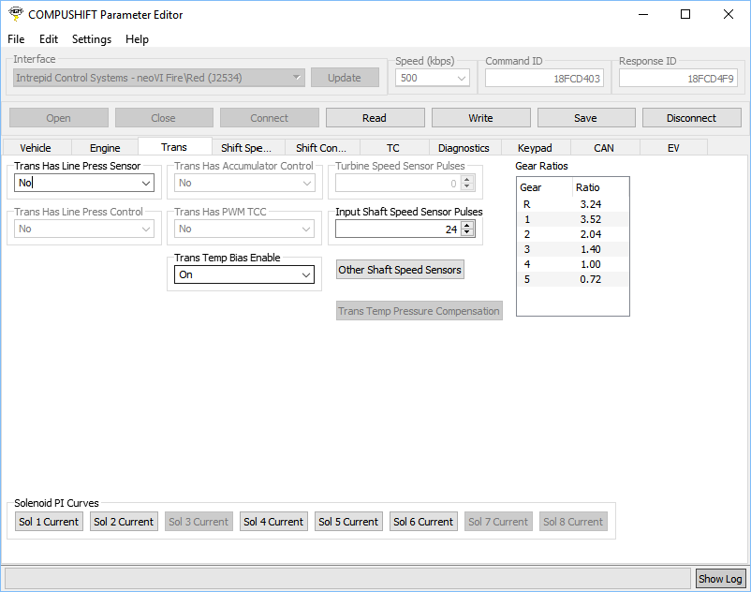Click the Sol 5 Current button
Image resolution: width=751 pixels, height=592 pixels.
click(348, 522)
